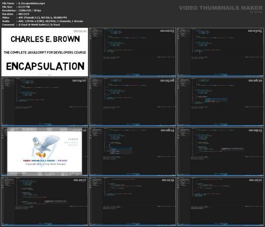Viewport: 265px width, 227px height.
Task: Select the thumbnail at 00:10:17
Action: [x=45, y=201]
